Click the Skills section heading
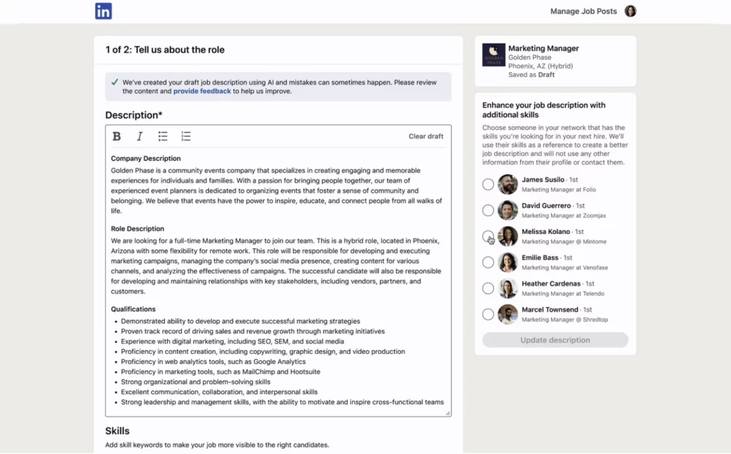The image size is (731, 454). [117, 430]
